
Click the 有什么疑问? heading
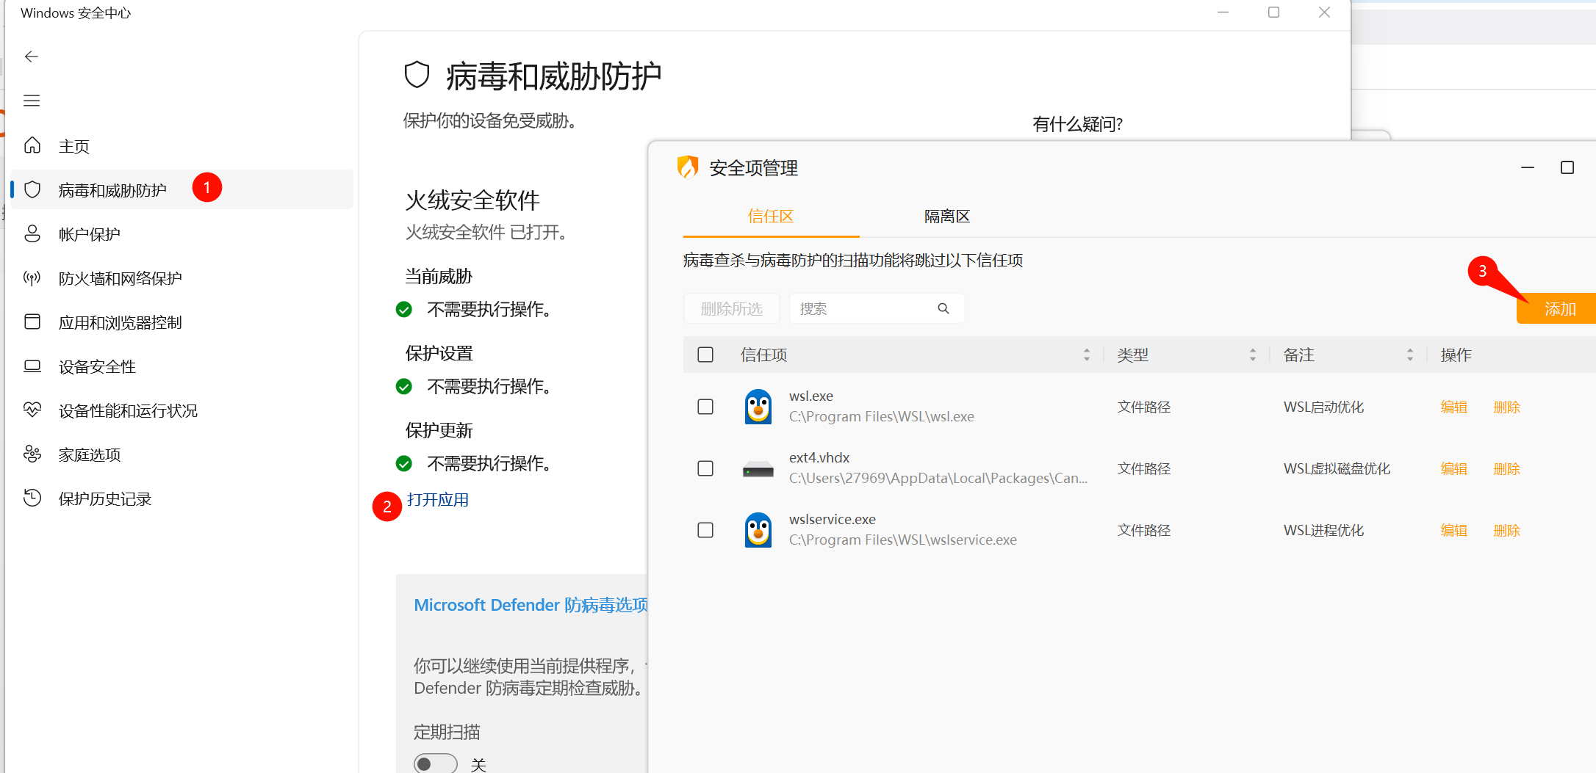click(x=1077, y=124)
